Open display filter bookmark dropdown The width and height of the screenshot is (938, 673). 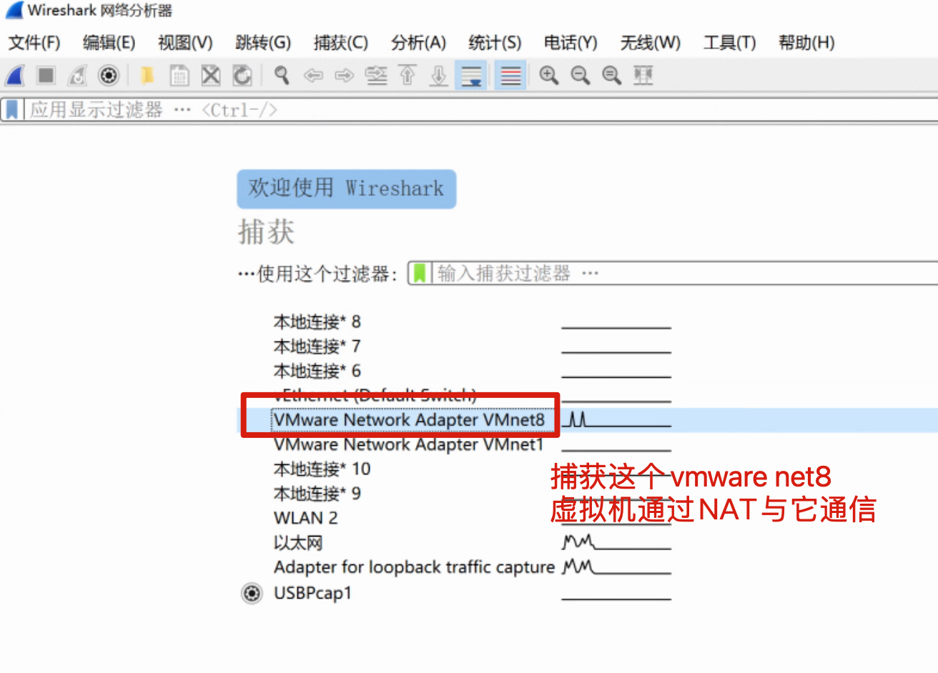(x=12, y=110)
